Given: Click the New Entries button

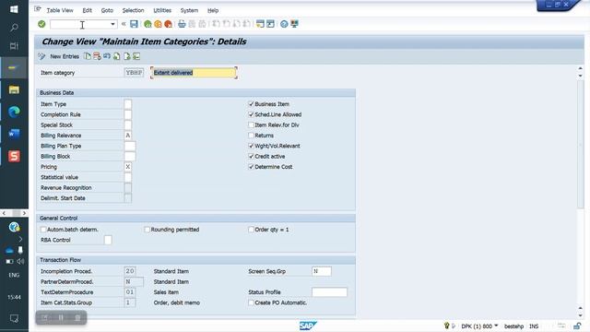Looking at the screenshot, I should click(x=65, y=56).
